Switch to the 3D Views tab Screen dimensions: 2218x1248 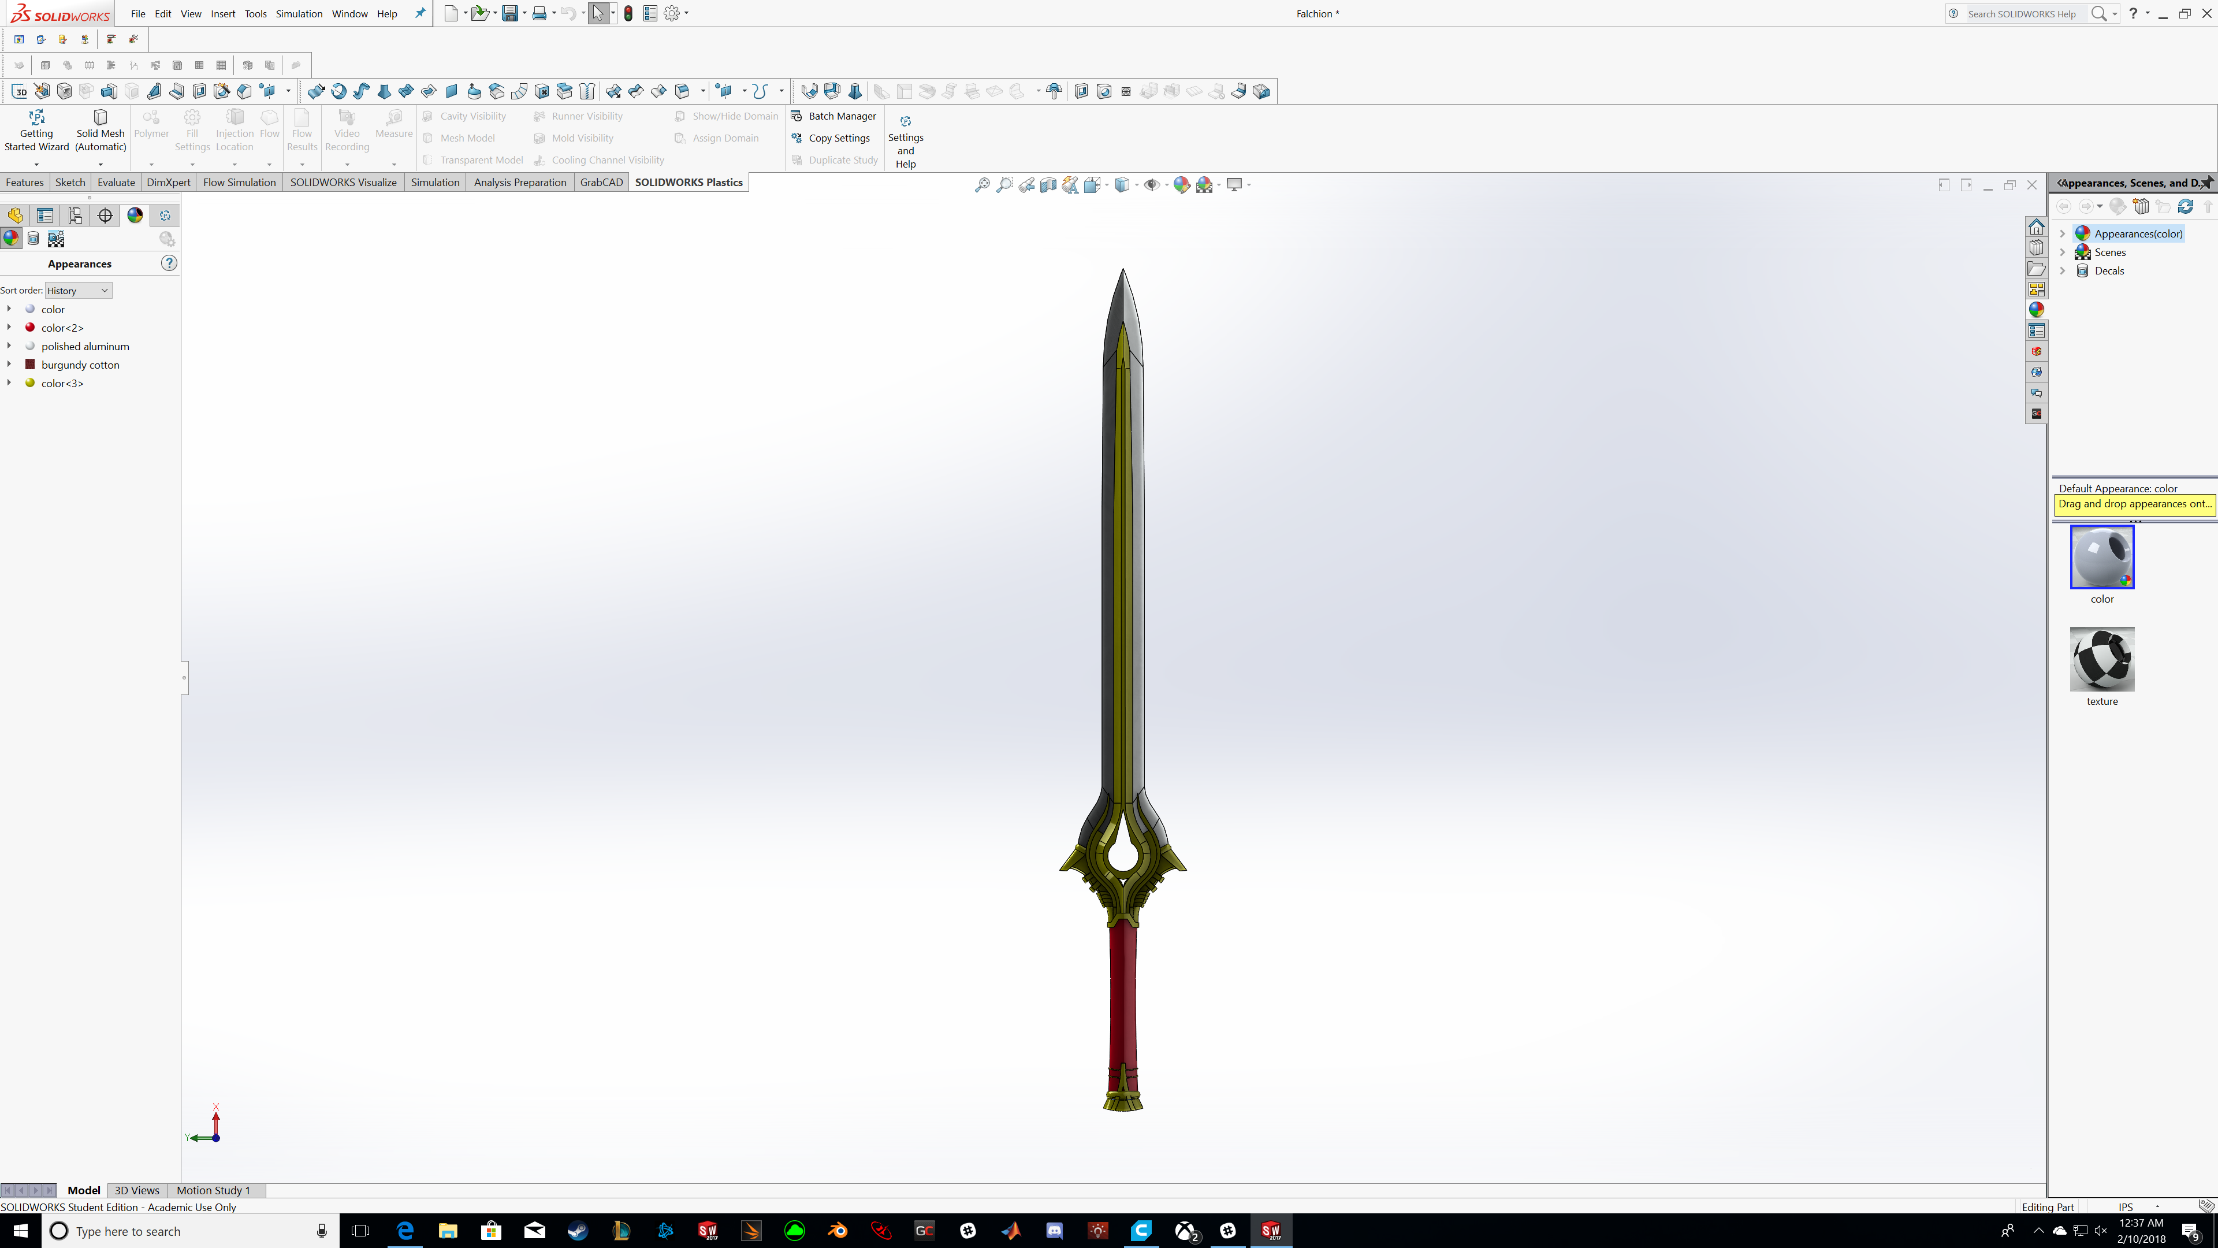pos(137,1190)
